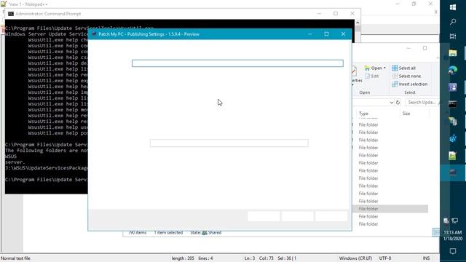Screen dimensions: 466x262
Task: Click Select all in Explorer ribbon
Action: tap(403, 68)
